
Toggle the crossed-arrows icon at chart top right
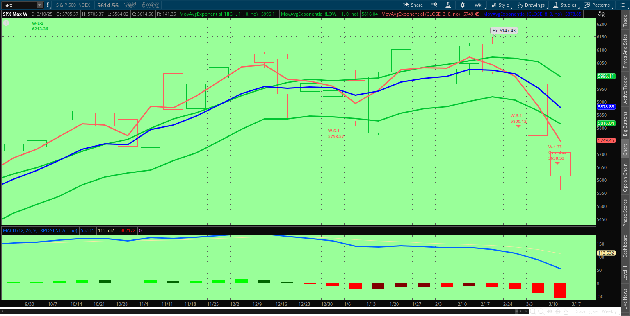[601, 14]
